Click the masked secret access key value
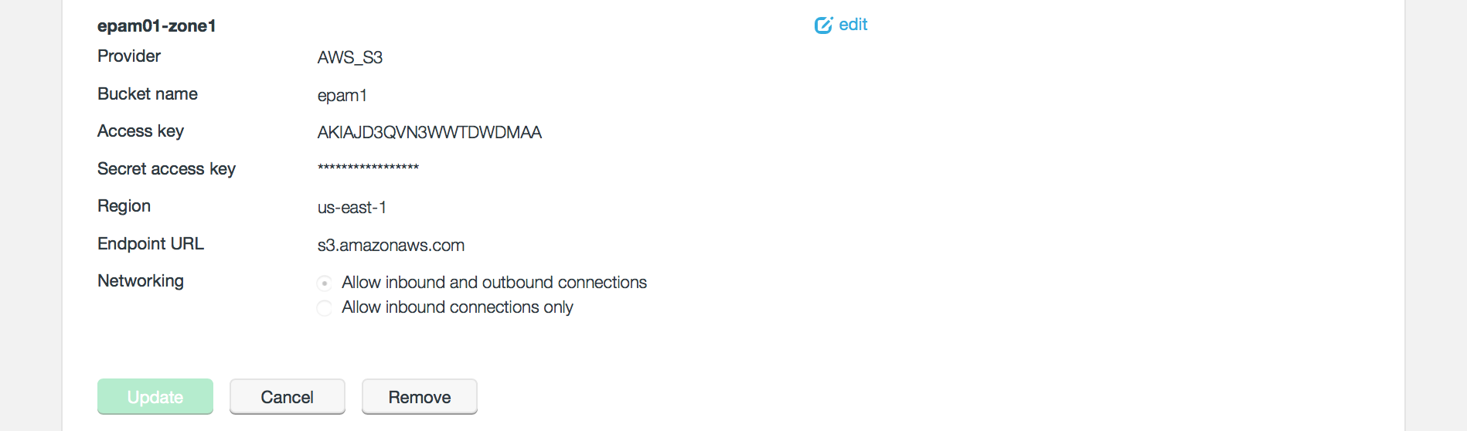The height and width of the screenshot is (431, 1467). (368, 168)
